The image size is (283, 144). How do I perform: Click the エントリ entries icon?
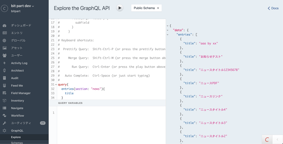(5, 33)
